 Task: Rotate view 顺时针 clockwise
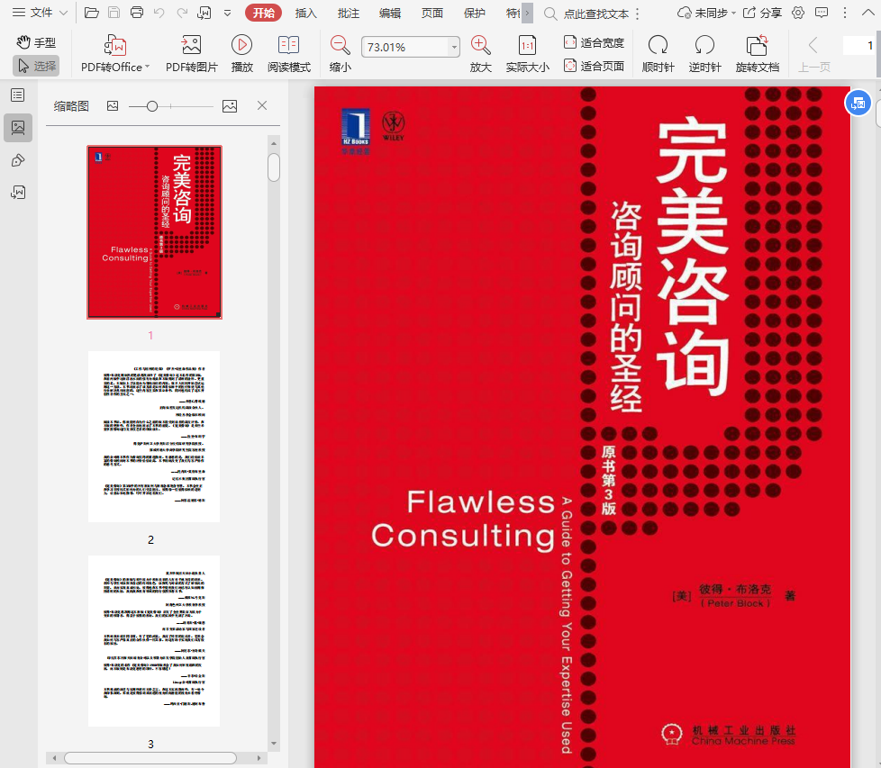click(658, 54)
